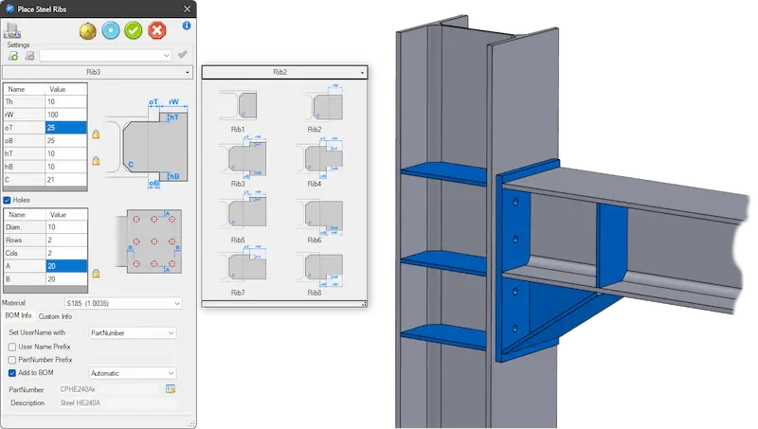
Task: Add a new settings preset icon
Action: [13, 56]
